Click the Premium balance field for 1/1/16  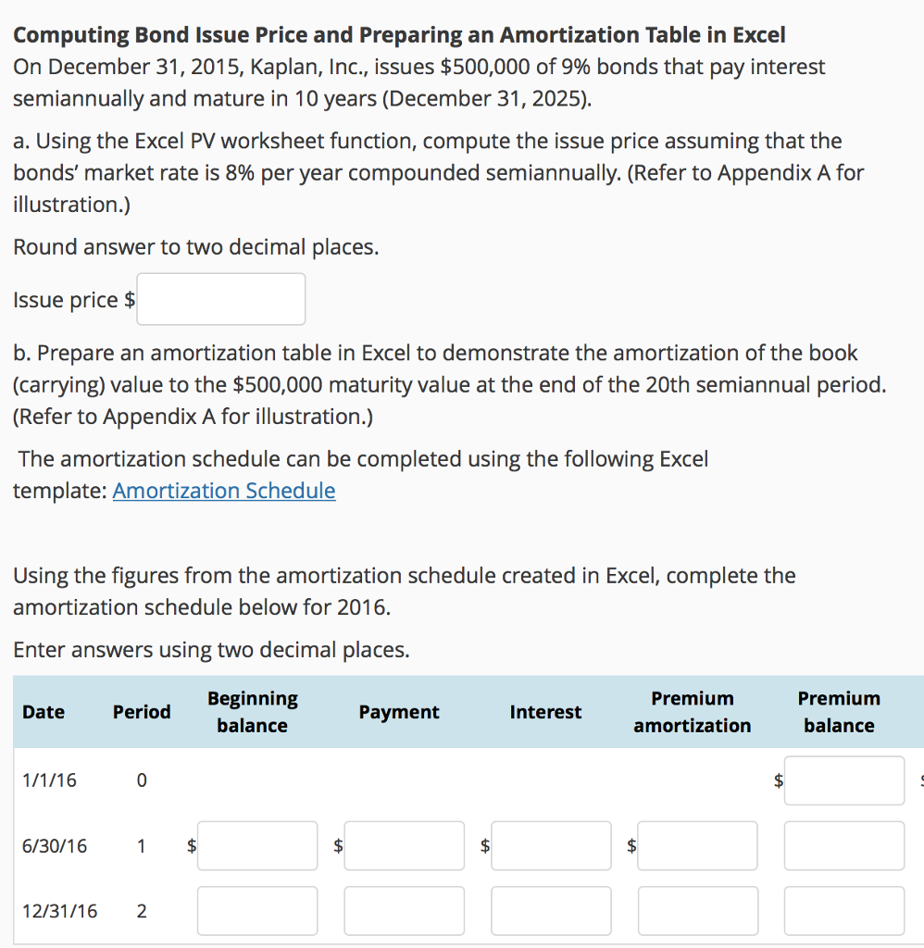(x=843, y=780)
